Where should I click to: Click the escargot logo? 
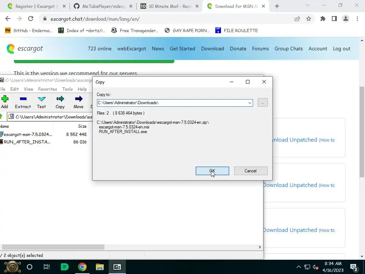[x=25, y=49]
